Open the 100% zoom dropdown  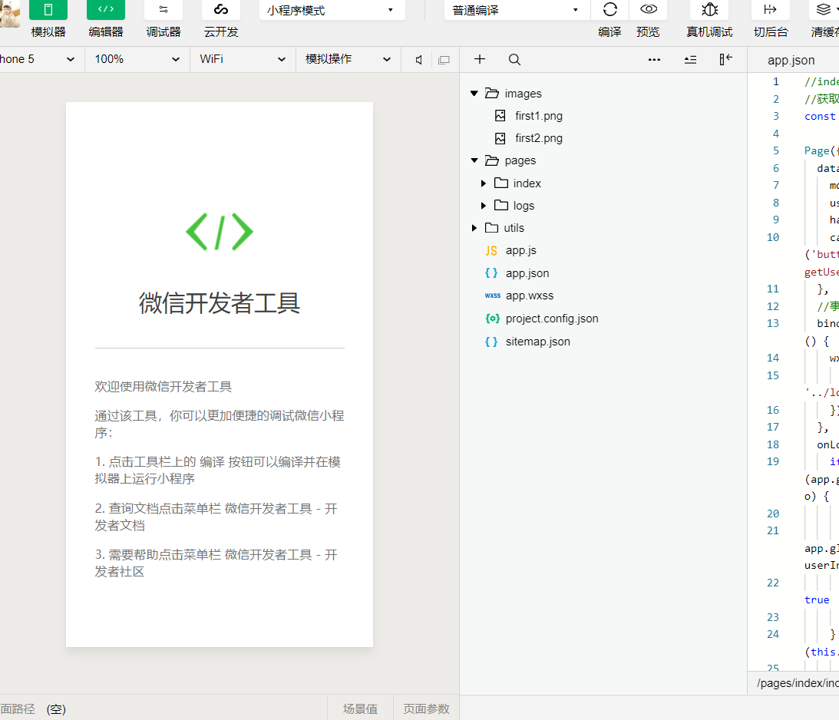click(137, 59)
